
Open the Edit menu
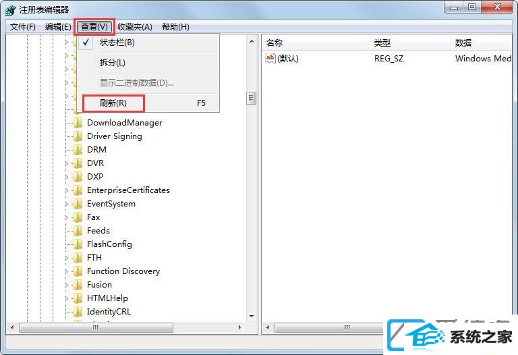tap(58, 27)
